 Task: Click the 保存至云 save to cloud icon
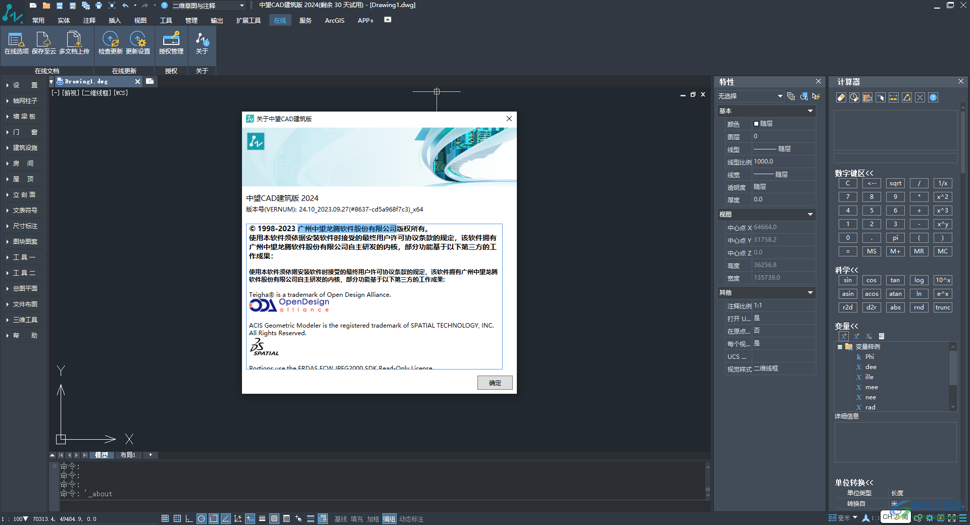coord(43,43)
